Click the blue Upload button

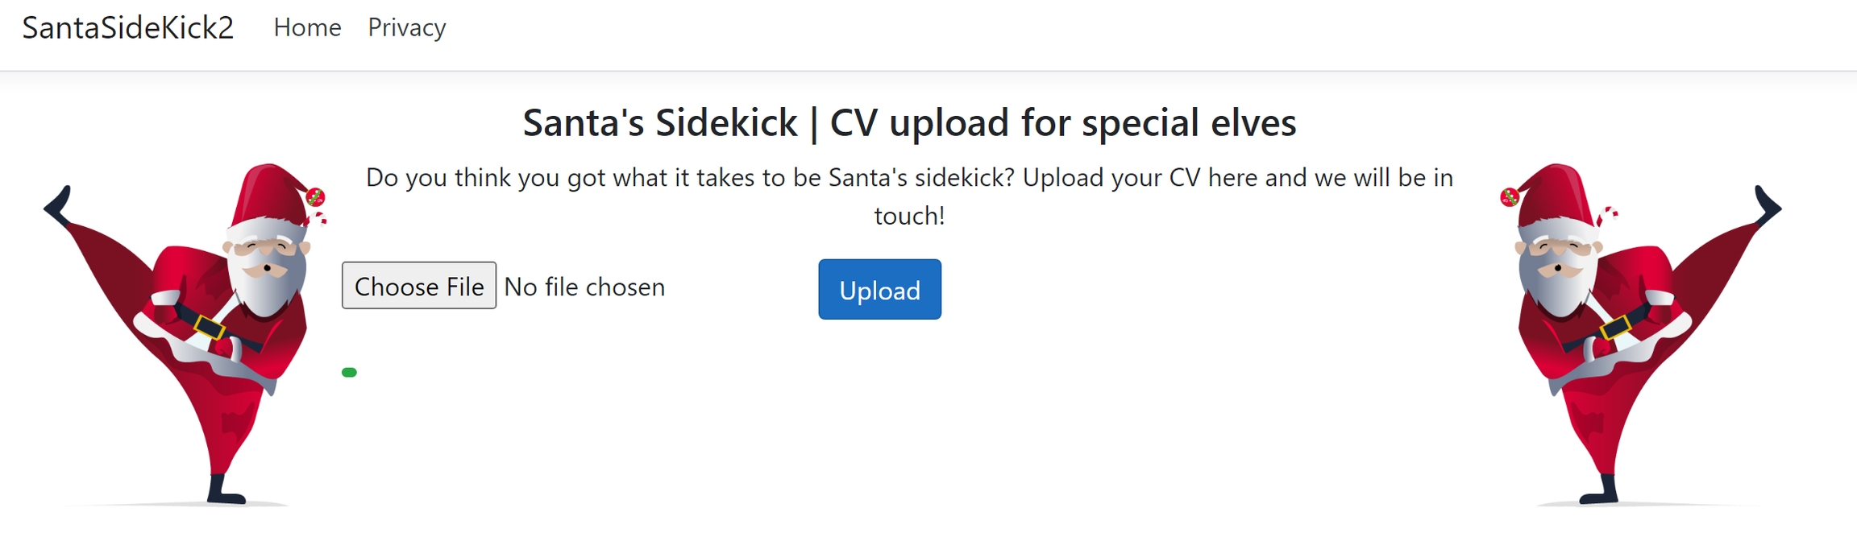point(879,290)
